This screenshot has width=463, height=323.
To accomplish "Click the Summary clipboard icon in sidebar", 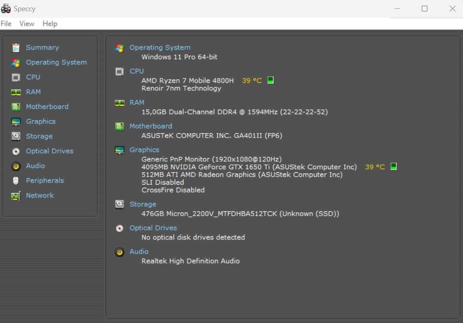I will tap(16, 48).
